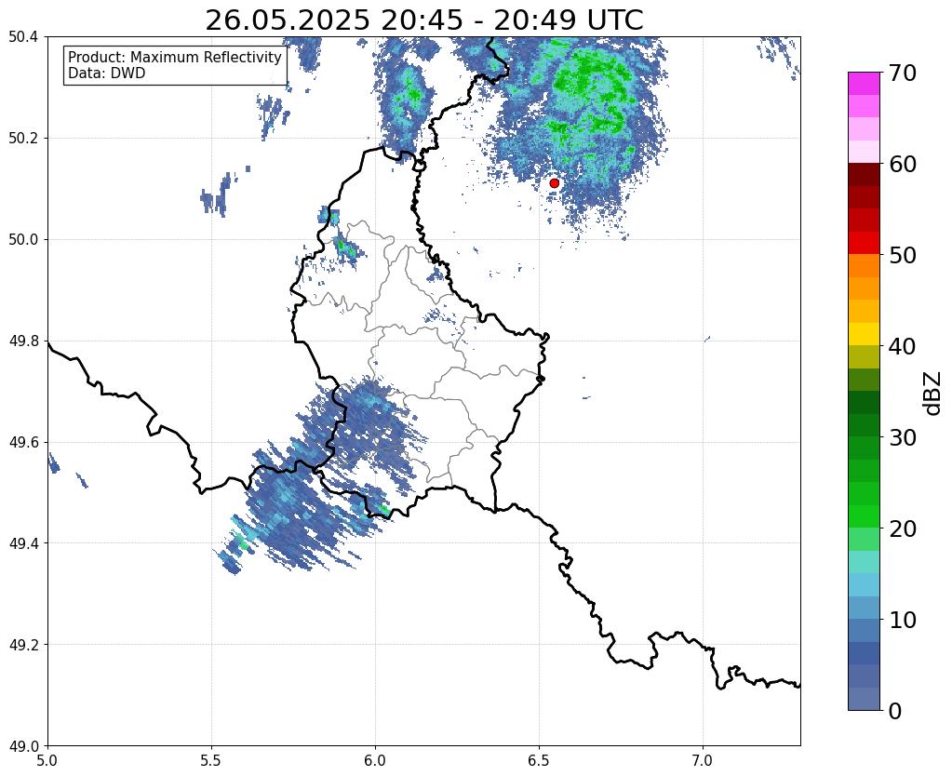The height and width of the screenshot is (776, 952).
Task: Click the latitude axis label '50.0'
Action: (23, 240)
